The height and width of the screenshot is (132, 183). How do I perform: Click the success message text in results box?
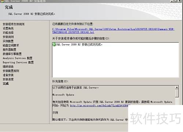coord(79,44)
